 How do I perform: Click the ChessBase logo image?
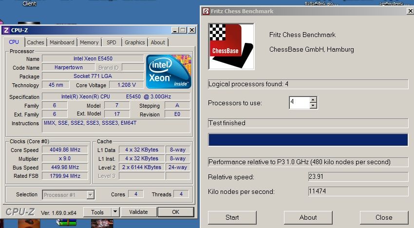point(231,46)
